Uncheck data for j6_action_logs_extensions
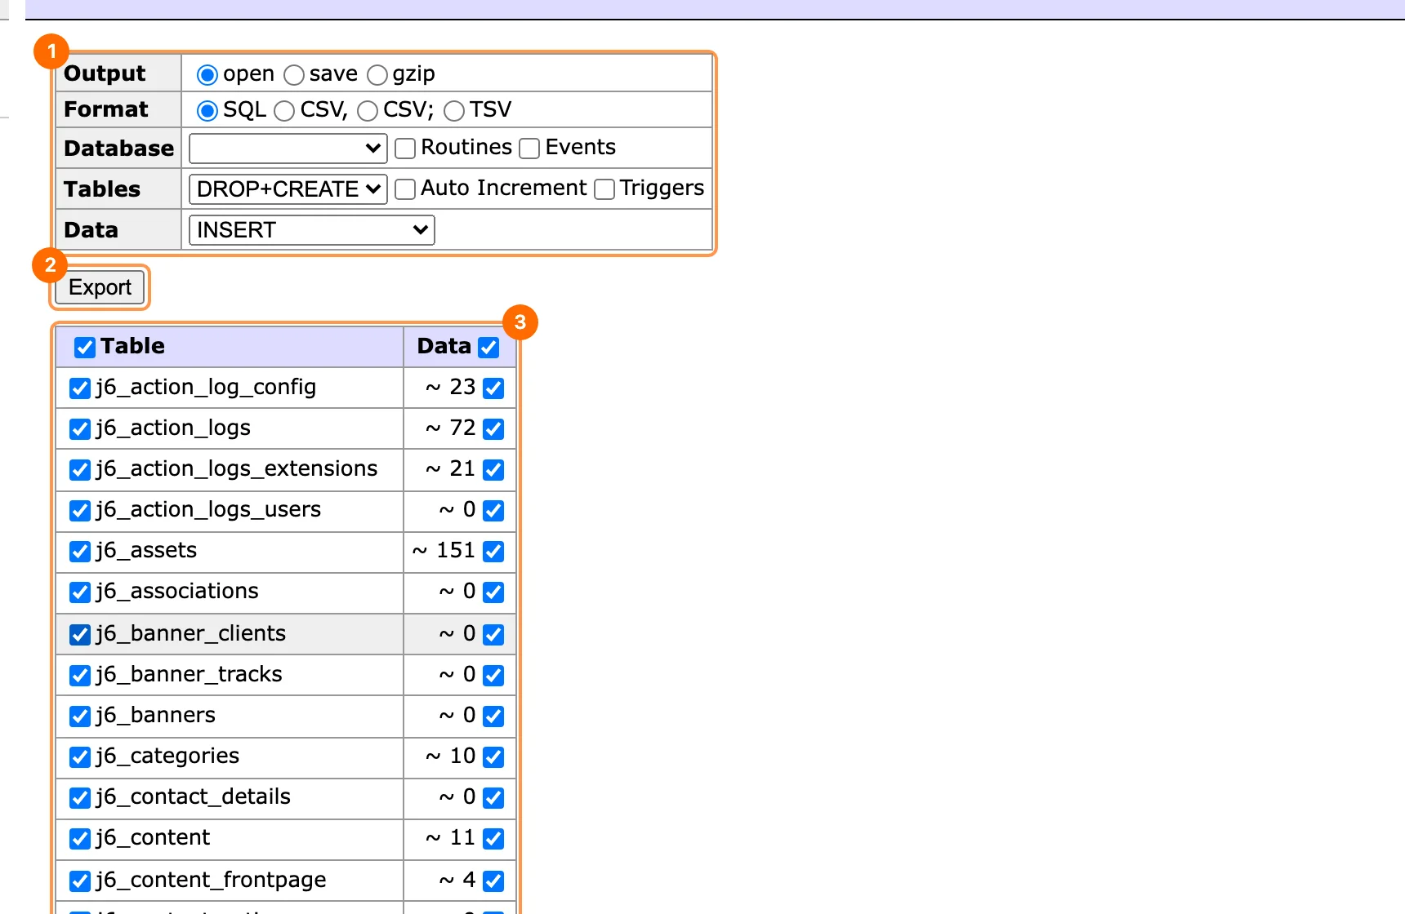This screenshot has width=1405, height=914. point(493,470)
